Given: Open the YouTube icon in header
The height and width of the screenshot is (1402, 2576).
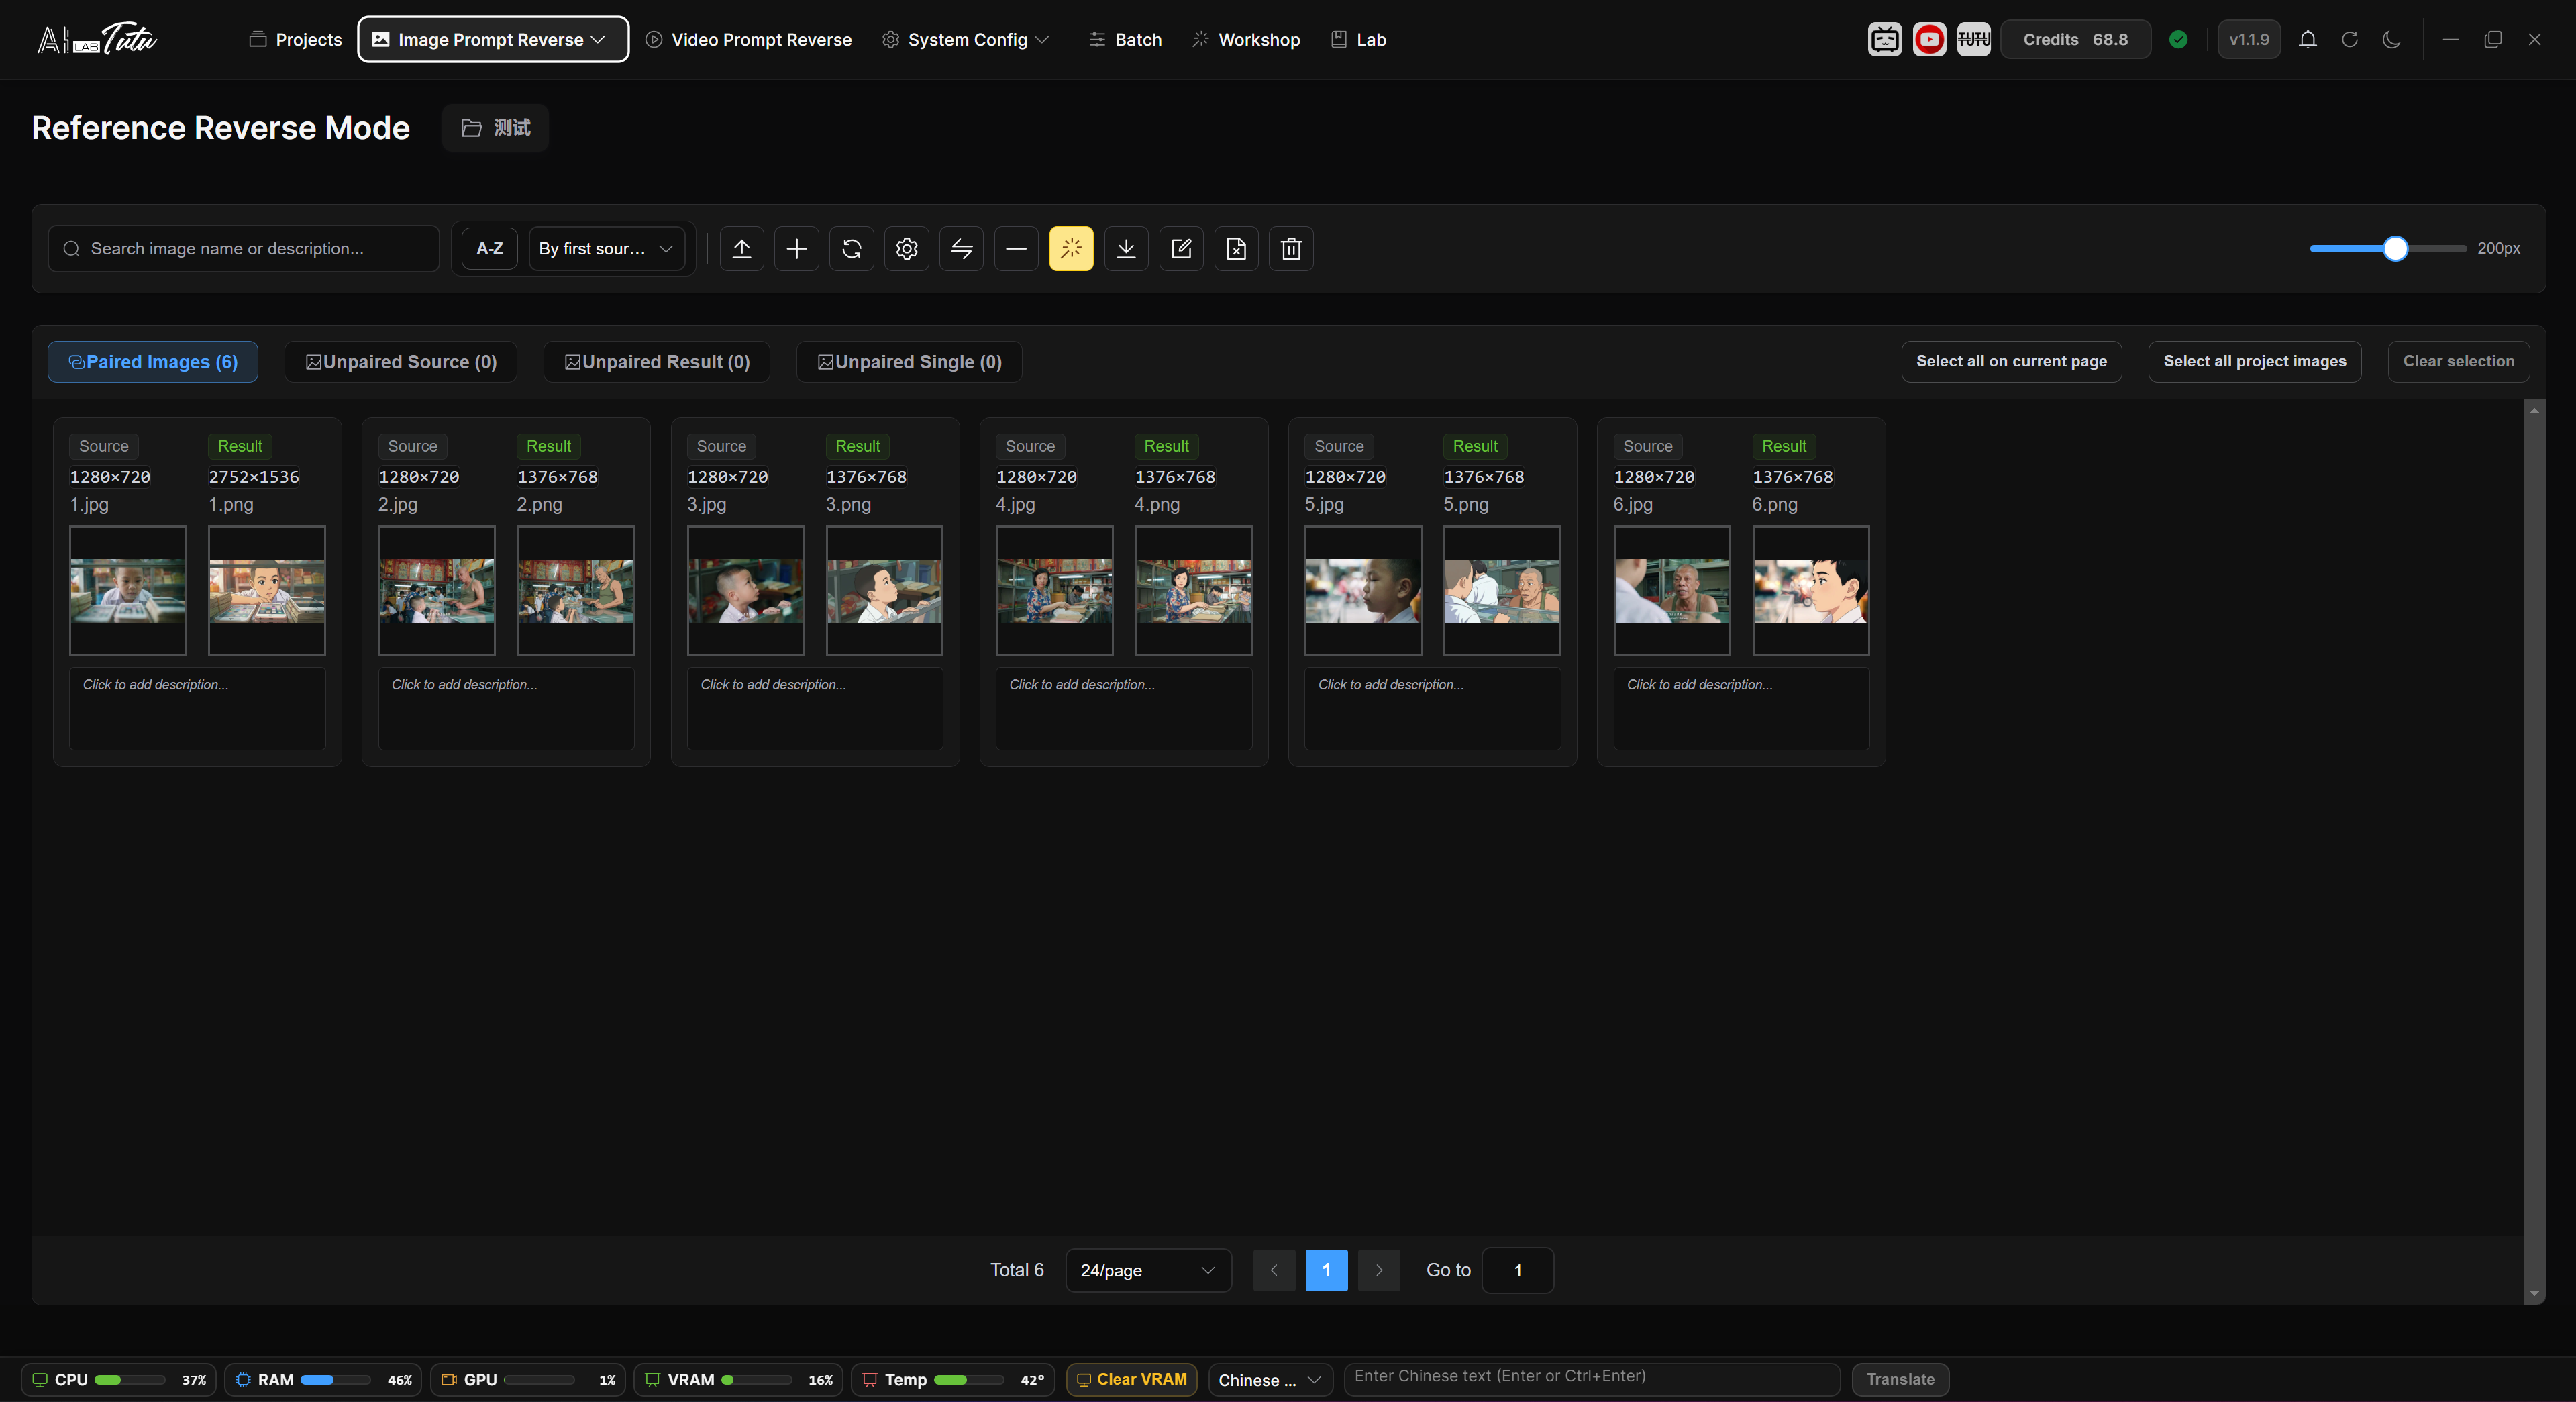Looking at the screenshot, I should click(1929, 39).
